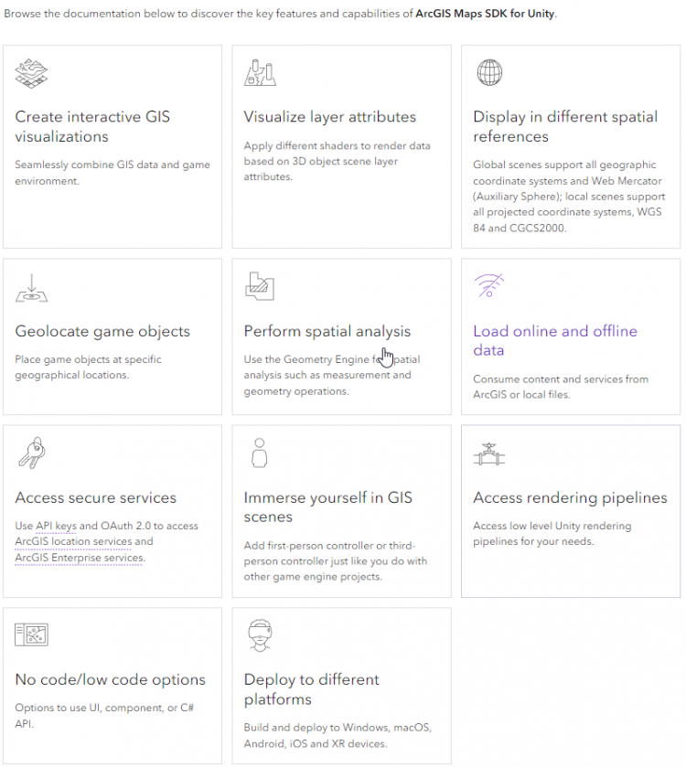Screen dimensions: 686x767
Task: Open the Create interactive GIS visualizations heading
Action: 92,126
